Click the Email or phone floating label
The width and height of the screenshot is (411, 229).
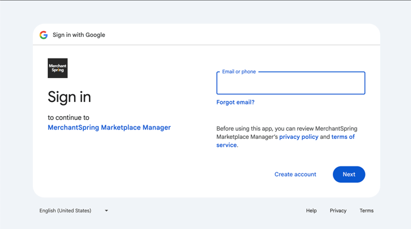point(239,72)
